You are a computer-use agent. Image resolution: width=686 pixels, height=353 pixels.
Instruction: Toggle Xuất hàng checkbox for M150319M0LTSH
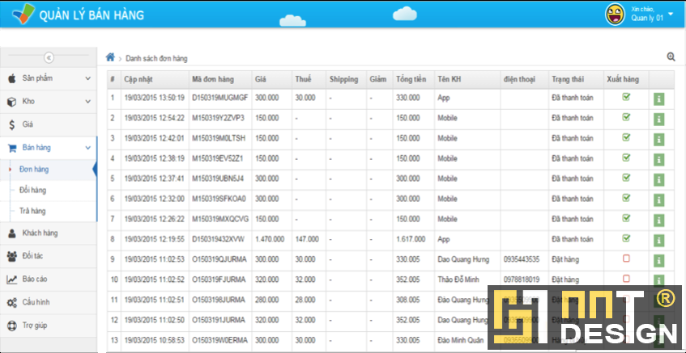[x=626, y=137]
